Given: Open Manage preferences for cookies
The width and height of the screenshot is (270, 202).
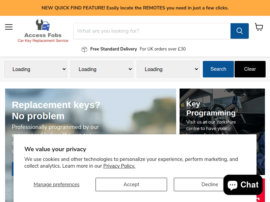Looking at the screenshot, I should click(x=56, y=184).
